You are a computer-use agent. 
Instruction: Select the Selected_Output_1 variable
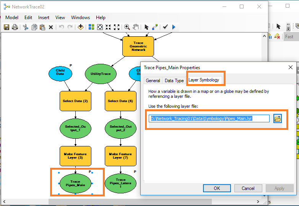[x=75, y=128]
